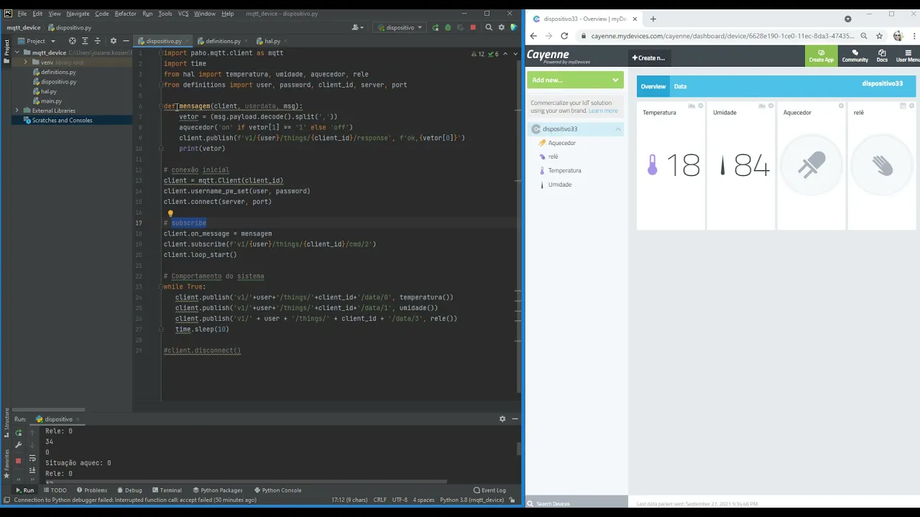Open Docs in the Cayenne header

(882, 55)
